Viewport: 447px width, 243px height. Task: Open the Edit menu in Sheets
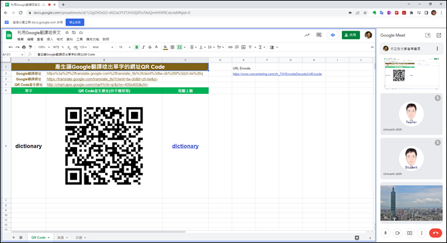point(30,39)
